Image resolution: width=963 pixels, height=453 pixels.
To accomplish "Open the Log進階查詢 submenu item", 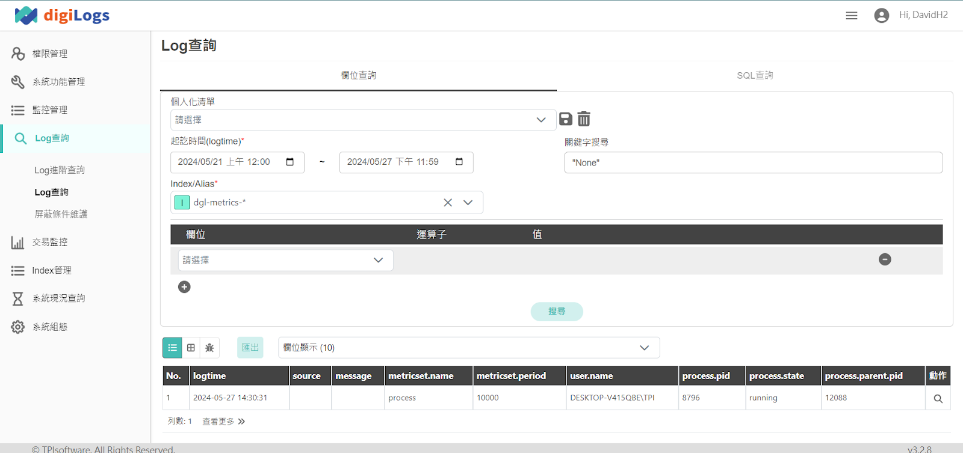I will pos(60,170).
